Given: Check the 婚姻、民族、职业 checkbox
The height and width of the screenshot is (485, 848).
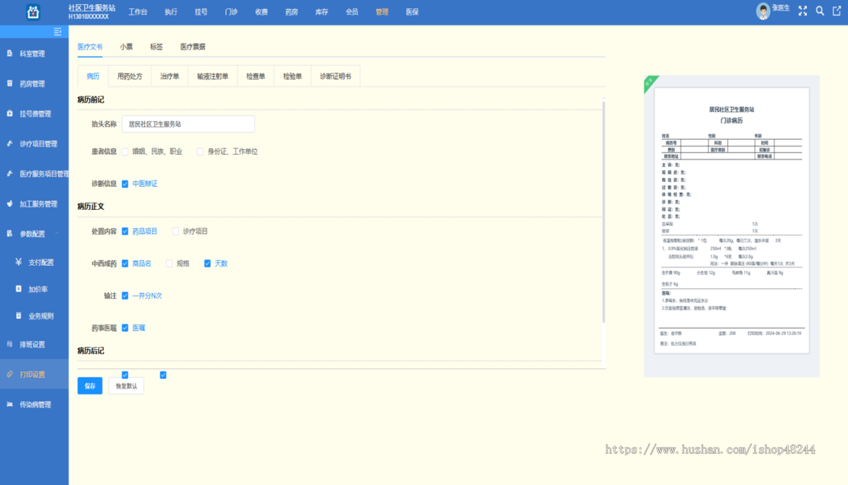Looking at the screenshot, I should tap(125, 151).
